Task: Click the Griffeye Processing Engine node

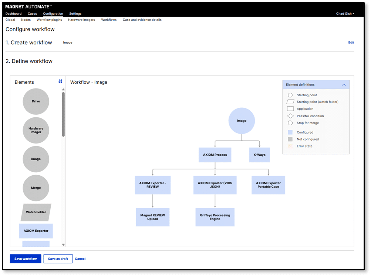Action: click(215, 217)
